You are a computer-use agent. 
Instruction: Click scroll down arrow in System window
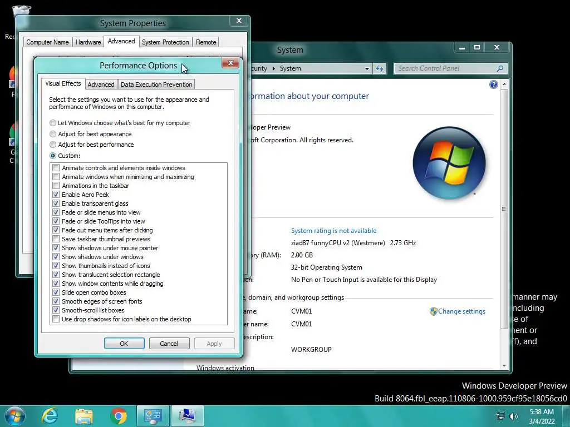pyautogui.click(x=504, y=366)
